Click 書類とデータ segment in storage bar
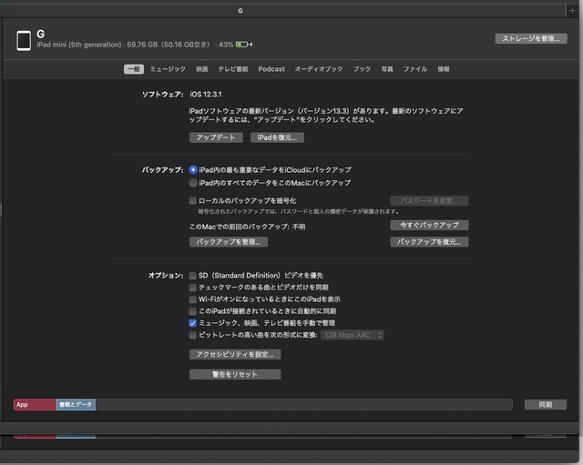This screenshot has width=583, height=465. tap(76, 404)
